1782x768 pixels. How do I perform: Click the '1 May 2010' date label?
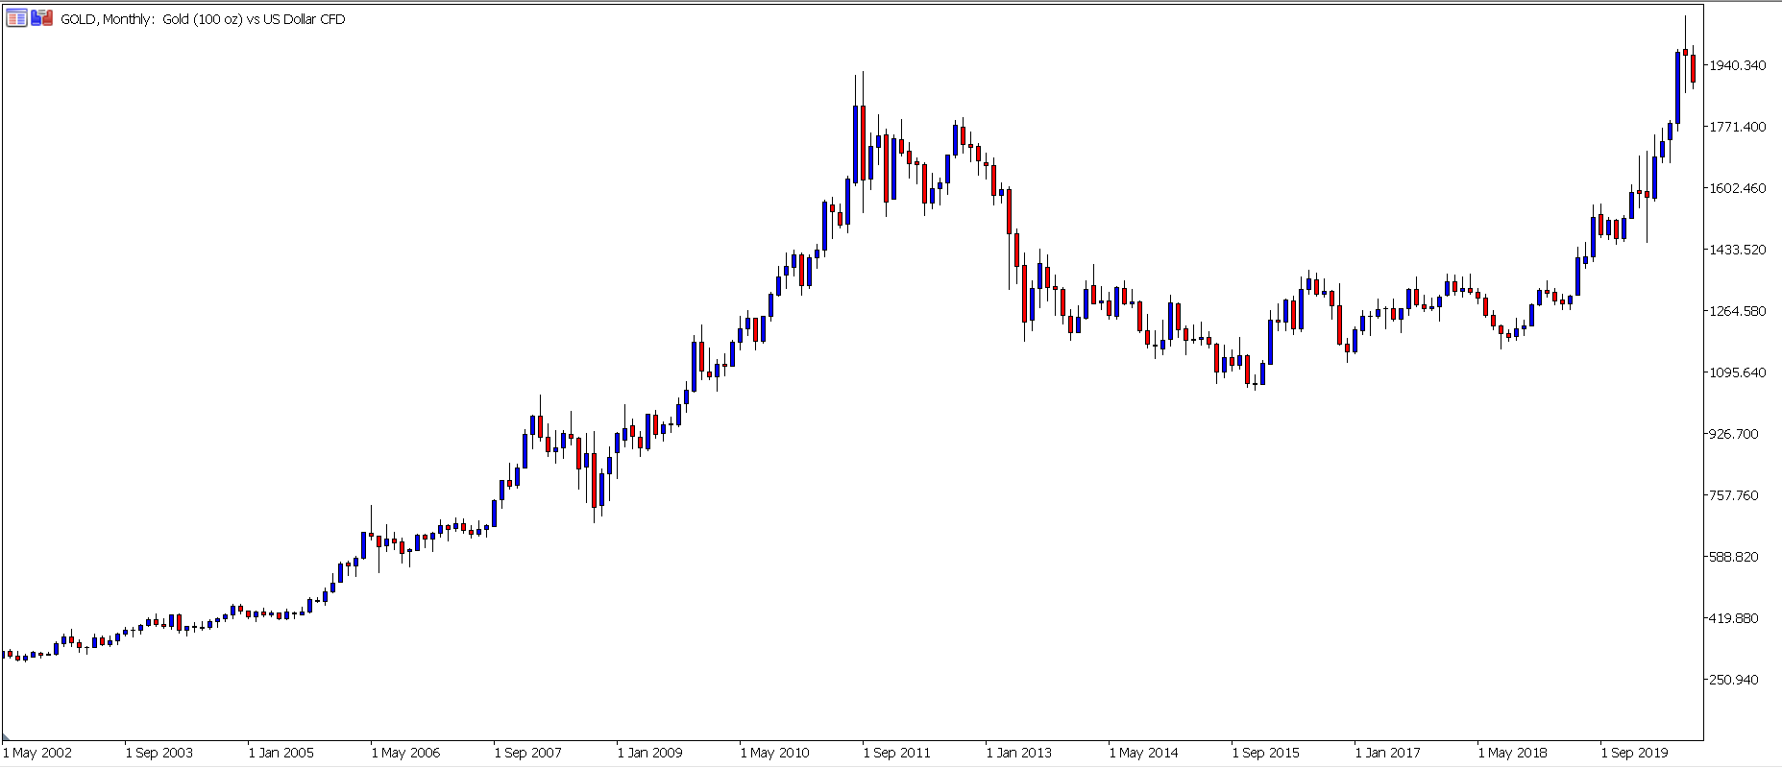pos(774,753)
